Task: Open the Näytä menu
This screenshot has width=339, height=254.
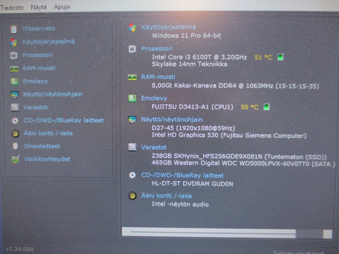Action: 39,7
